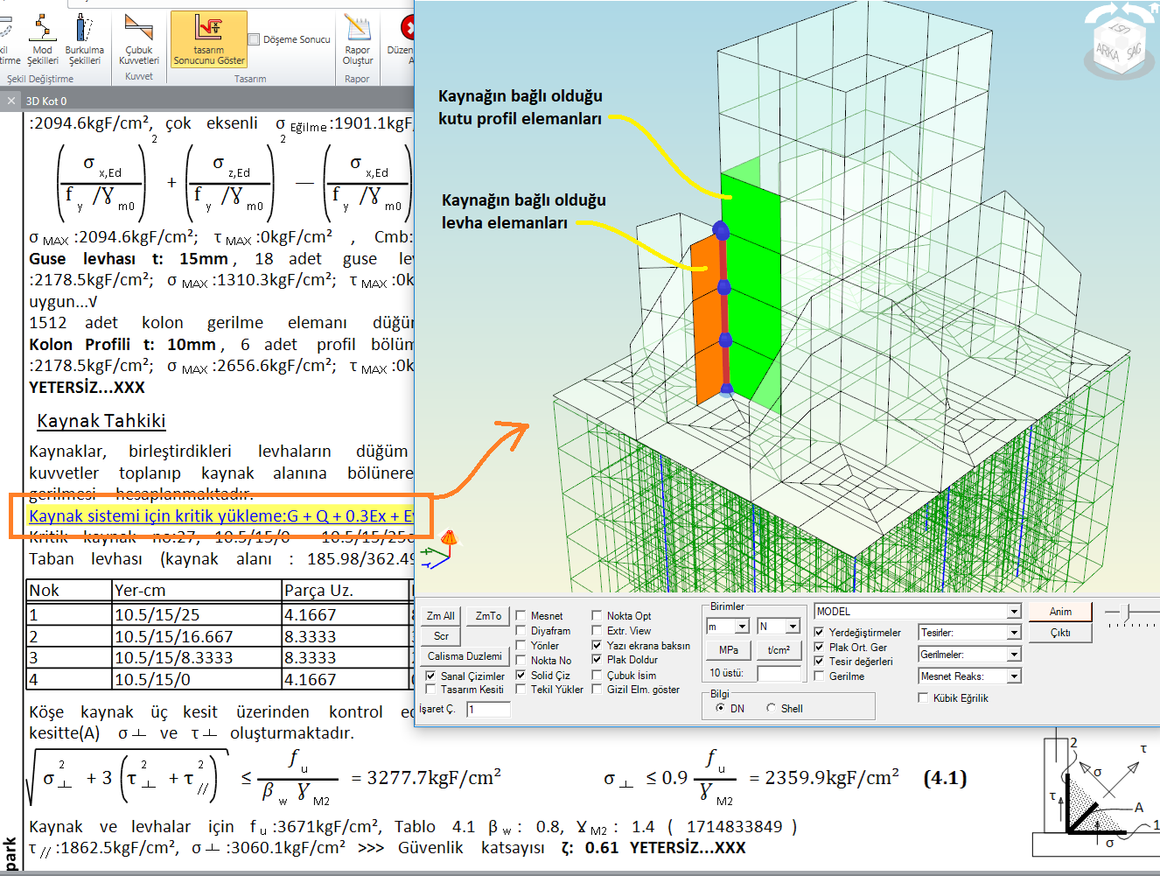Check the Mesnet option
Screen dimensions: 1160x876
tap(521, 616)
